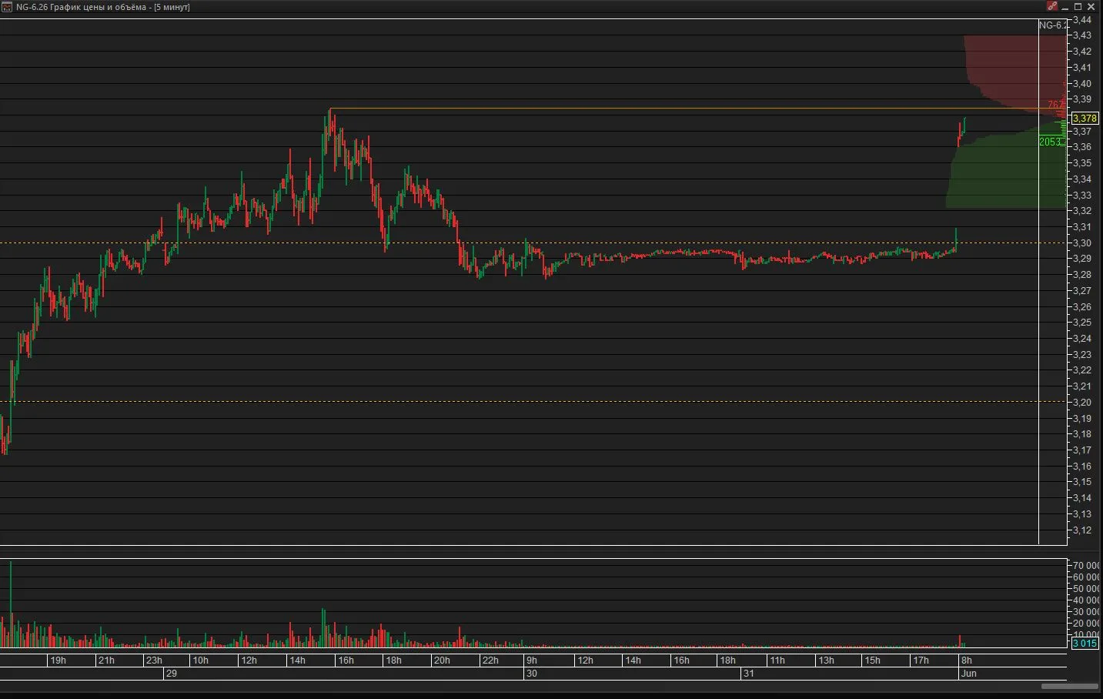Click the 3,12 price axis label
Image resolution: width=1103 pixels, height=699 pixels.
pyautogui.click(x=1082, y=530)
